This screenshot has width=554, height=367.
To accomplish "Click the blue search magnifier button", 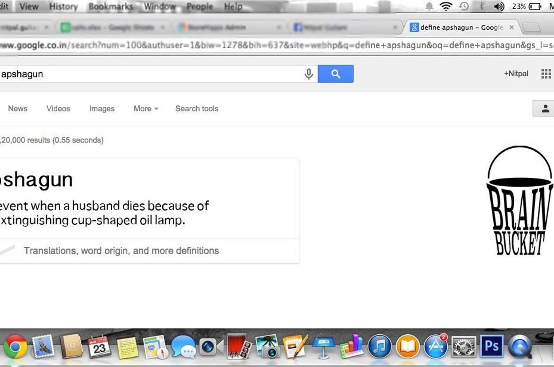I will (336, 74).
